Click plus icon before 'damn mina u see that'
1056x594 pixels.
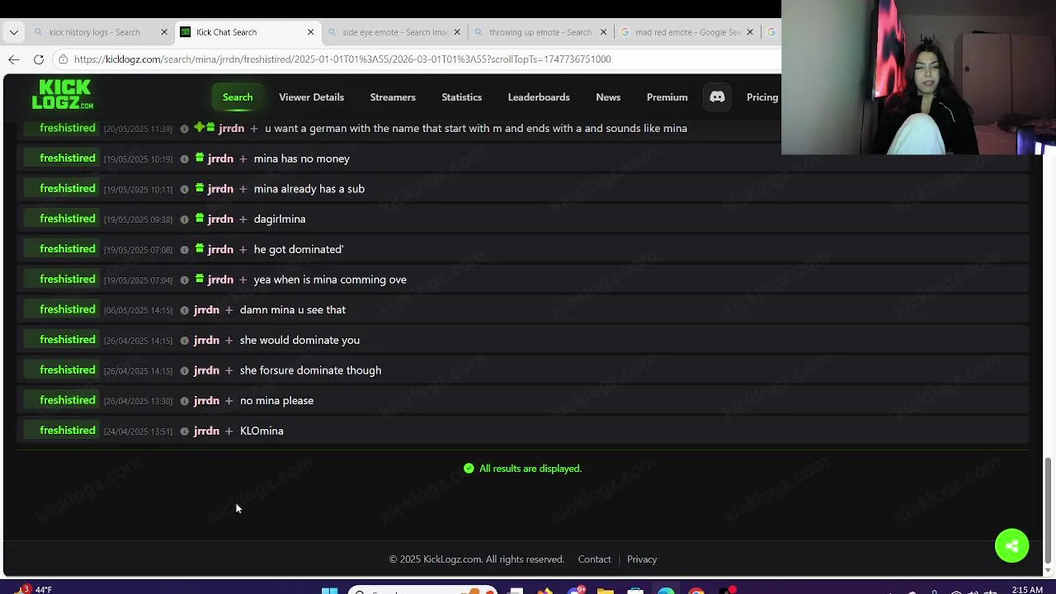229,309
